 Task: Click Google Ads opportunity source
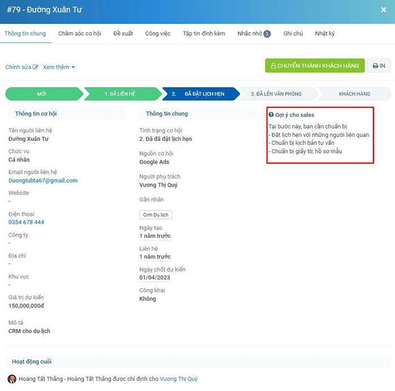coord(154,162)
